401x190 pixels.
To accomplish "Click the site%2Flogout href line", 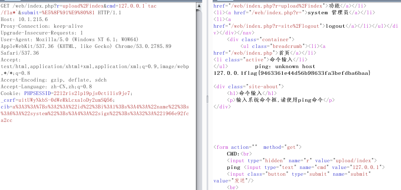I will tap(306, 26).
